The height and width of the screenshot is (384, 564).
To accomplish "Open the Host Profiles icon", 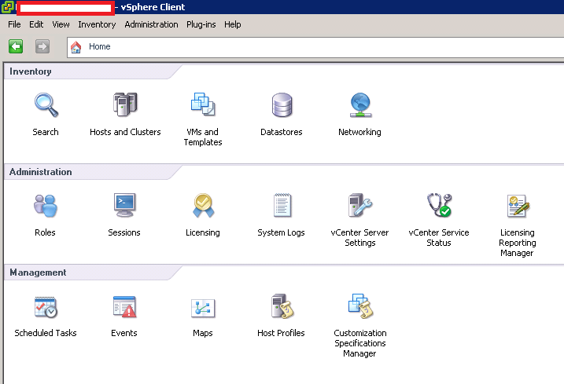I will pyautogui.click(x=282, y=306).
